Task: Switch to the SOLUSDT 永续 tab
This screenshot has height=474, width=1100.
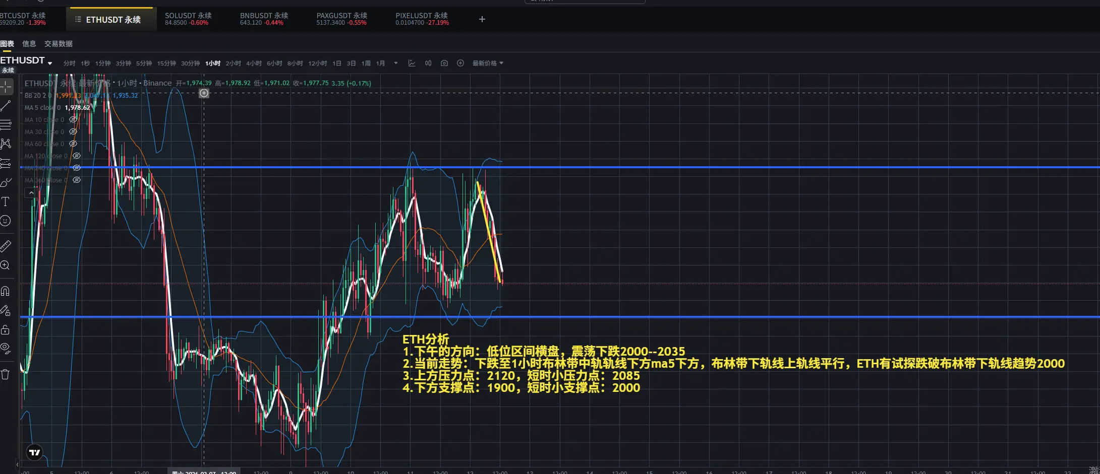Action: pyautogui.click(x=188, y=19)
